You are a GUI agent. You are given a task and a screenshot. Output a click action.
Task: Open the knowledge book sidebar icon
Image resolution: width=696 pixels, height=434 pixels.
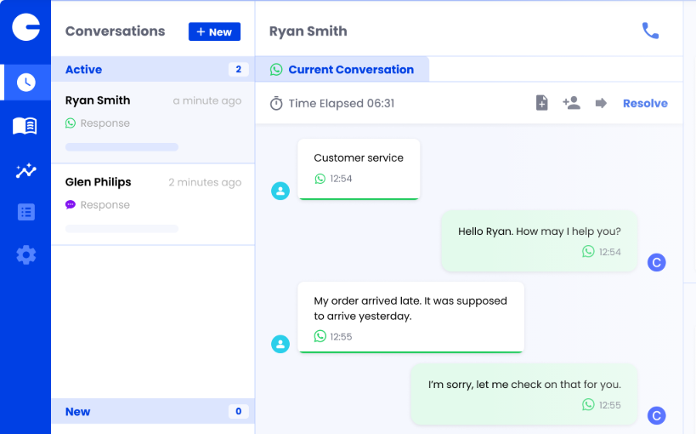coord(25,126)
